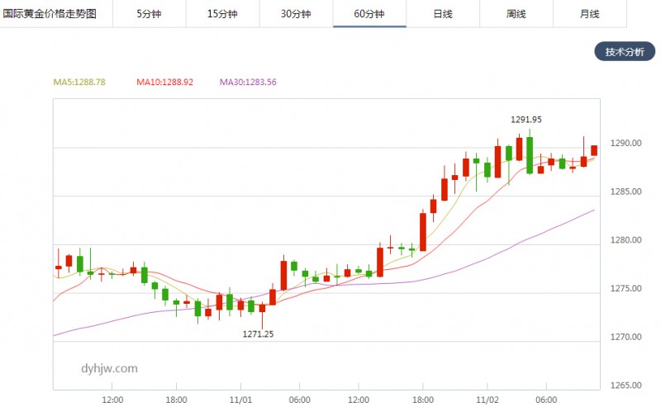Select the active 60分钟 tab

click(x=369, y=14)
